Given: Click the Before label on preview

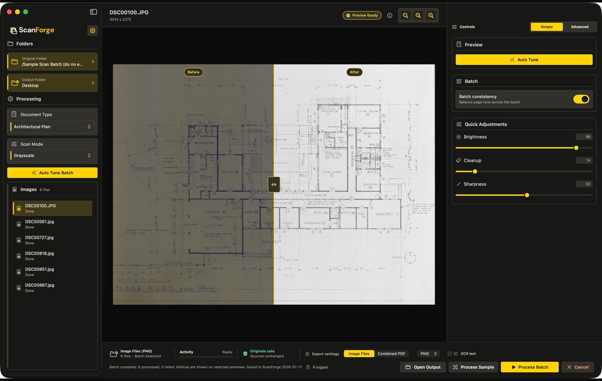Looking at the screenshot, I should 194,72.
